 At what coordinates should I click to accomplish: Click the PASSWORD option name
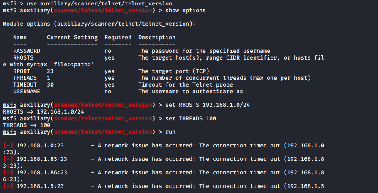click(27, 51)
